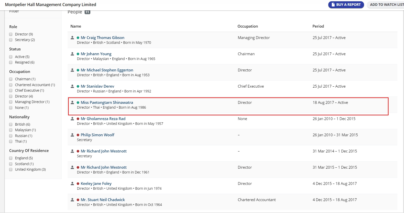This screenshot has height=213, width=404.
Task: Enable the Active status filter checkbox
Action: 11,57
